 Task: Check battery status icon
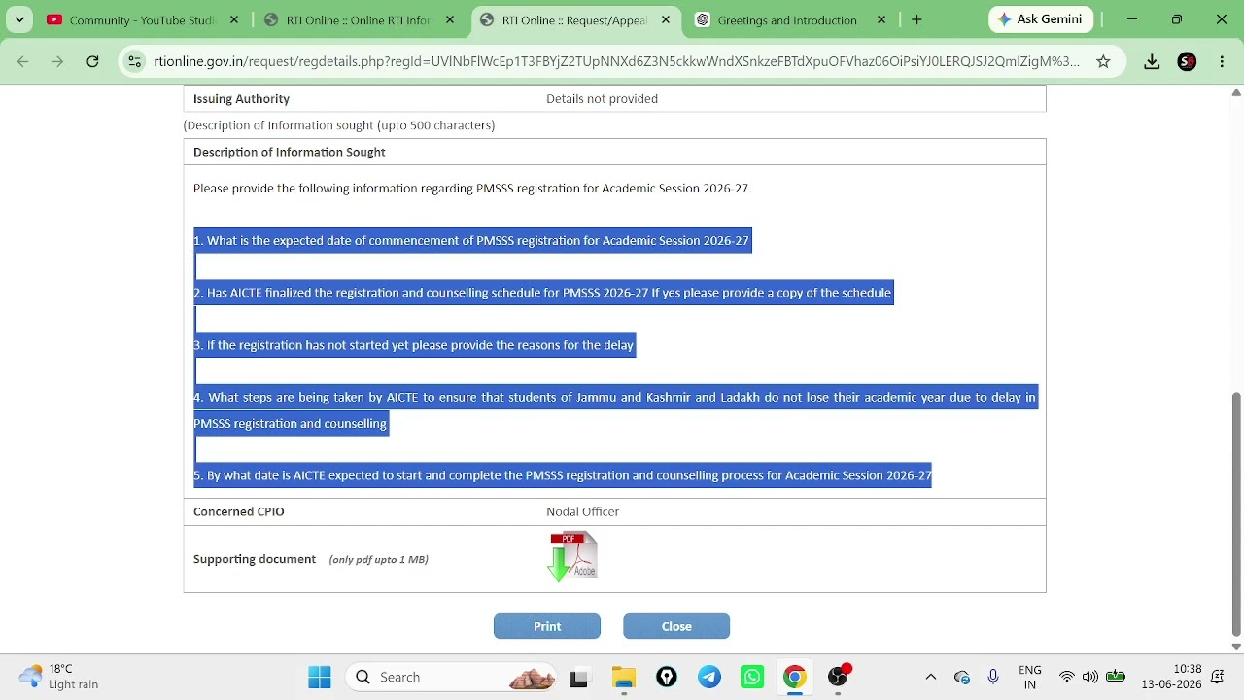(1116, 677)
